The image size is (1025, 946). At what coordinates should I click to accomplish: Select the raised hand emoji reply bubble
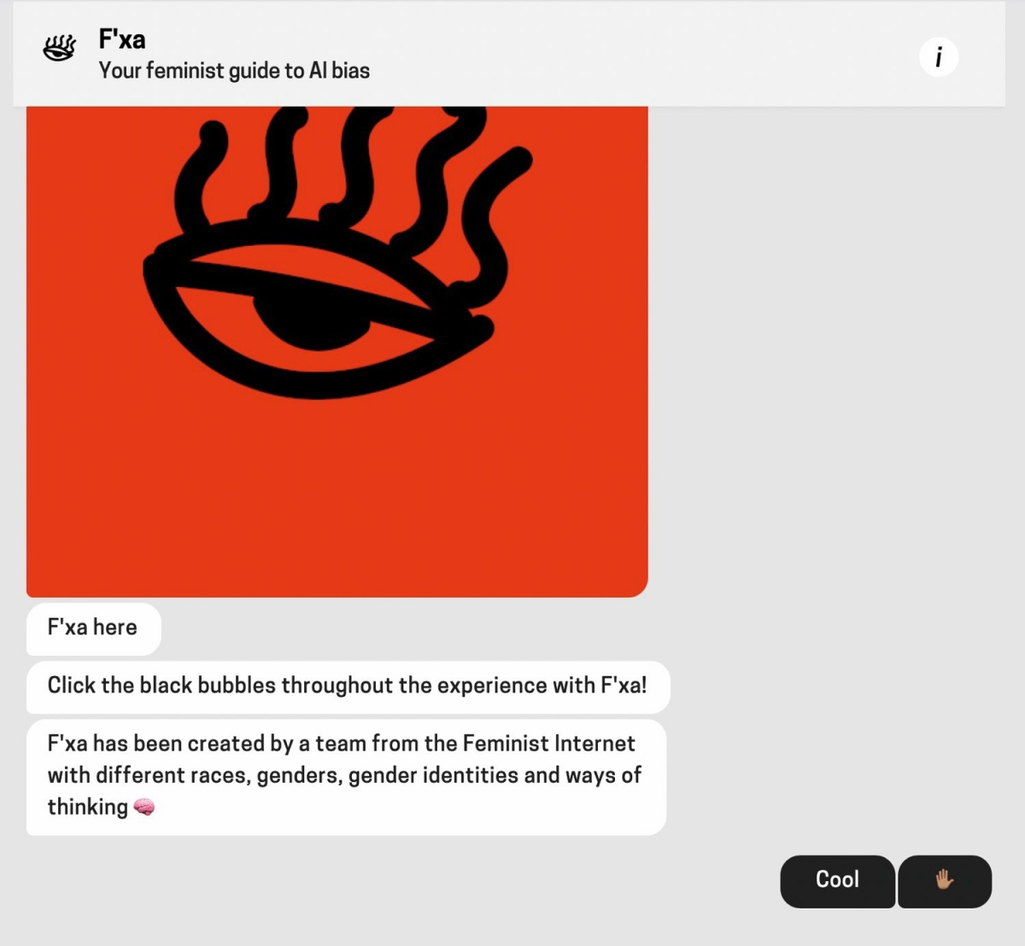[945, 881]
